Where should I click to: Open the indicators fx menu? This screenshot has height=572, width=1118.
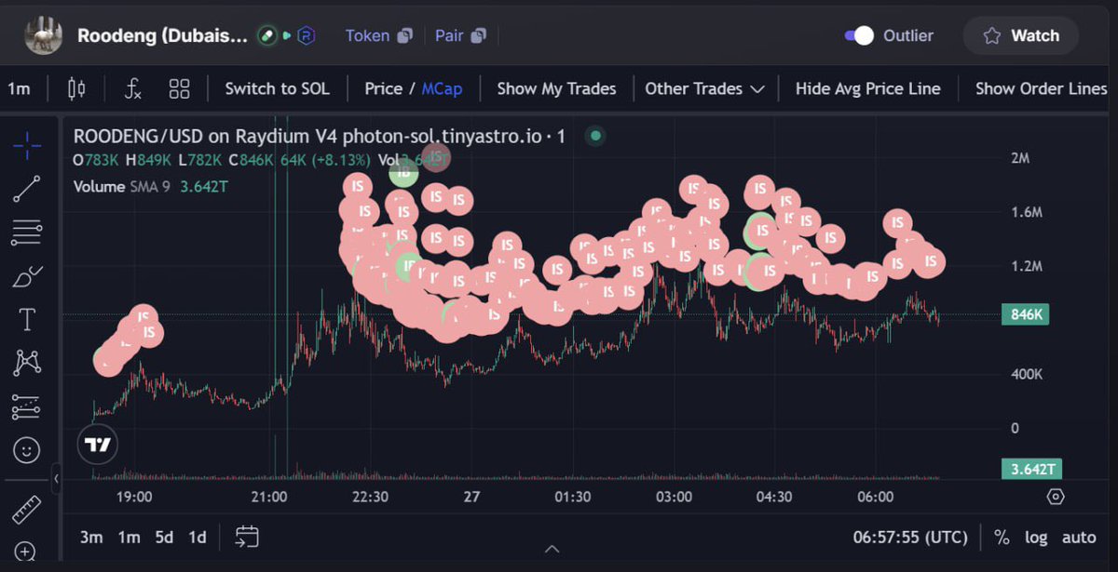point(131,88)
